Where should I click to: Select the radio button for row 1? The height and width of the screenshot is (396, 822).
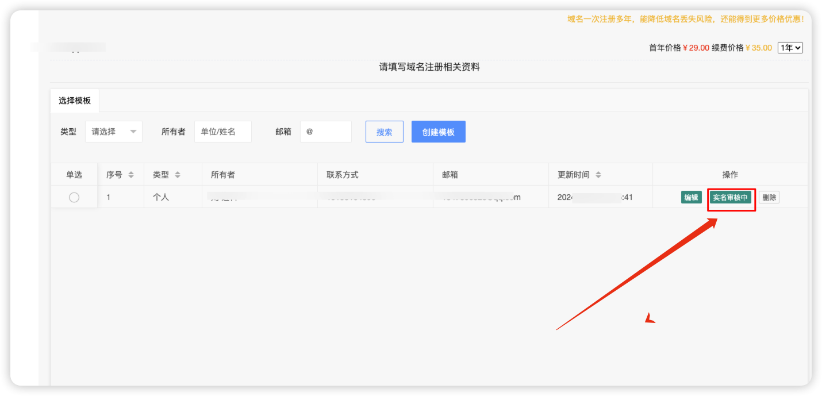(x=74, y=197)
